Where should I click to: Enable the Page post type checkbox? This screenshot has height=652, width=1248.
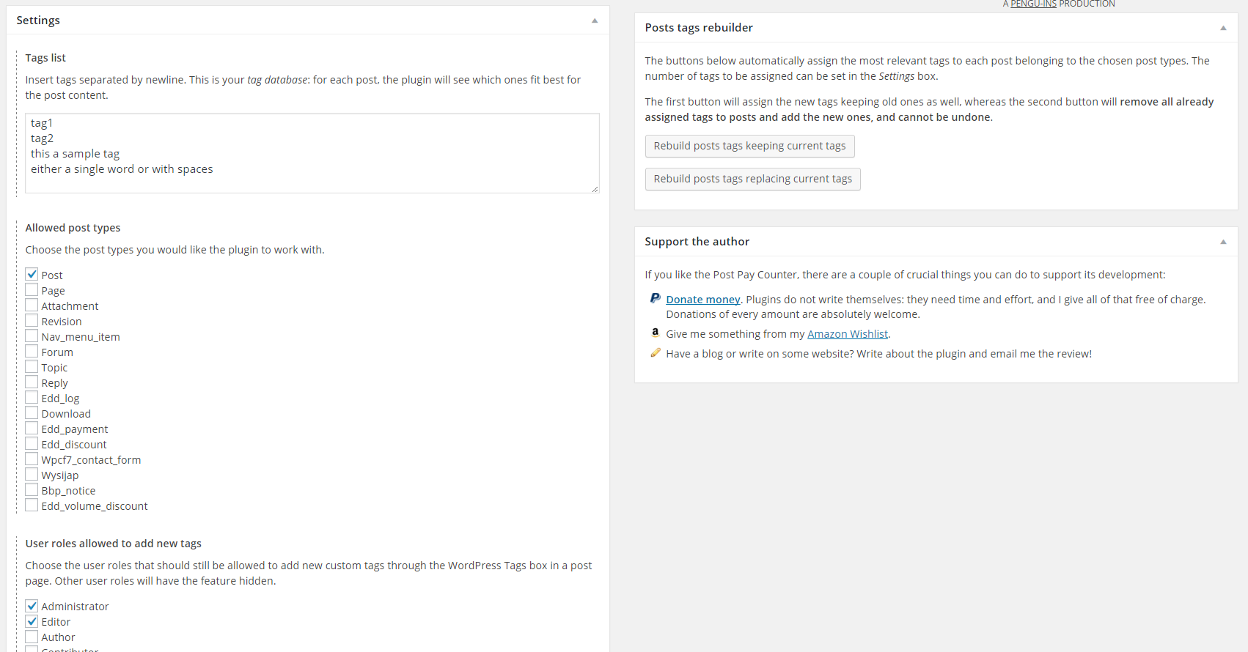point(32,290)
